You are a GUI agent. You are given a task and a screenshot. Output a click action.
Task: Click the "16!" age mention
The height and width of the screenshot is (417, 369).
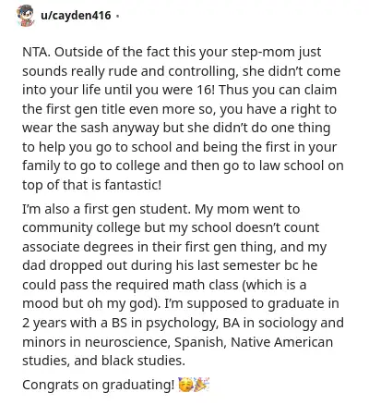tap(205, 90)
